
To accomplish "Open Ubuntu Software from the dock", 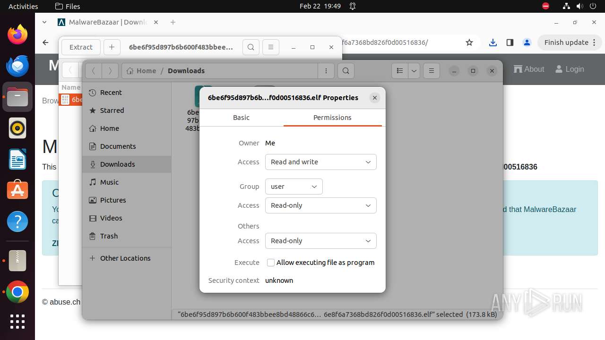I will [17, 190].
